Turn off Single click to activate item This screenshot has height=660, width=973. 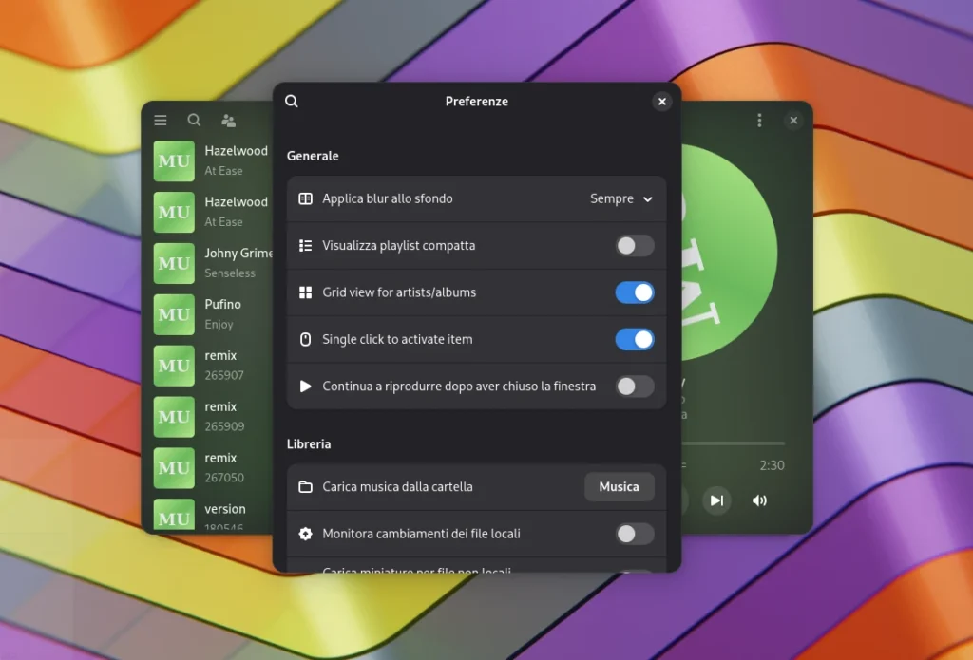click(x=634, y=339)
